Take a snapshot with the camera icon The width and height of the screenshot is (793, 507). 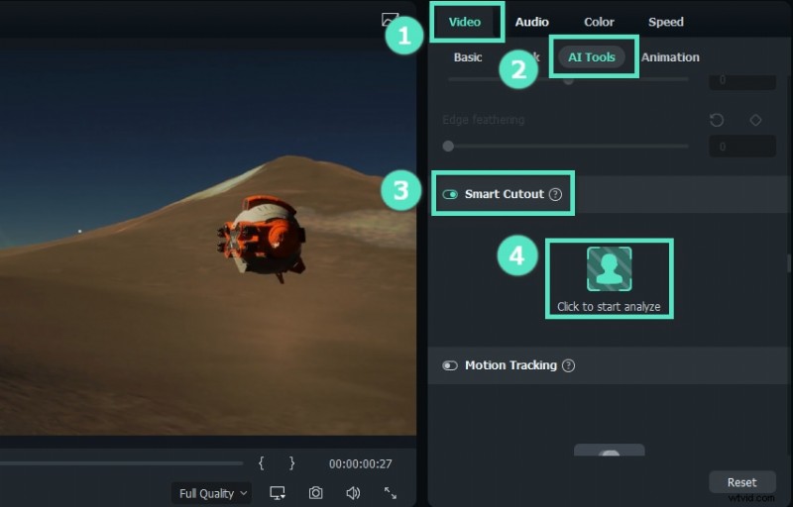click(315, 493)
